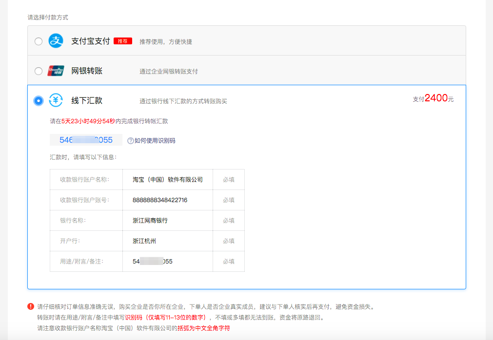493x340 pixels.
Task: Click the blue identification code field
Action: click(x=86, y=140)
